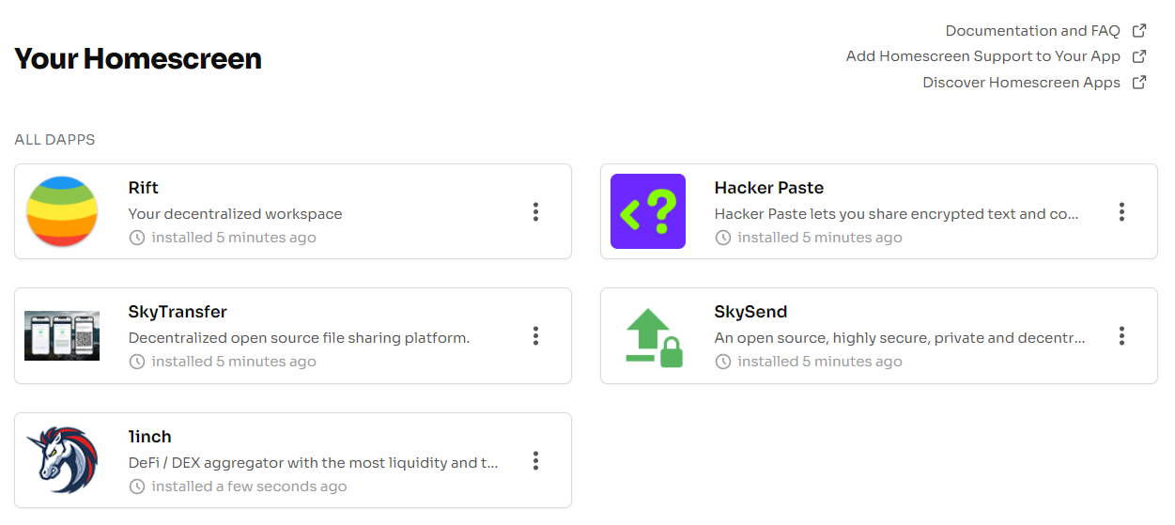The width and height of the screenshot is (1175, 525).
Task: Select the Rift app title
Action: (144, 188)
